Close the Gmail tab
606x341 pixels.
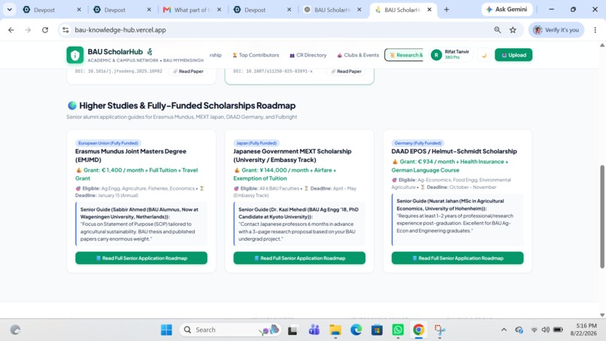(219, 10)
